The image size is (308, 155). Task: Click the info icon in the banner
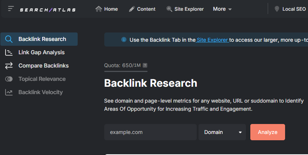pyautogui.click(x=124, y=39)
